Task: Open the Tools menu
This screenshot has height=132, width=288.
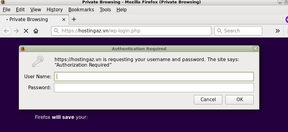Action: point(105,10)
